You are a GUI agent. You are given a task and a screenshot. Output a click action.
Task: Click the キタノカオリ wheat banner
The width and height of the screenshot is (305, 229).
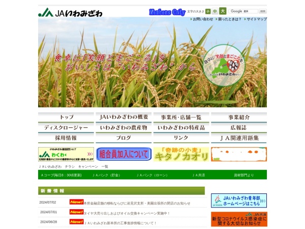click(x=181, y=154)
